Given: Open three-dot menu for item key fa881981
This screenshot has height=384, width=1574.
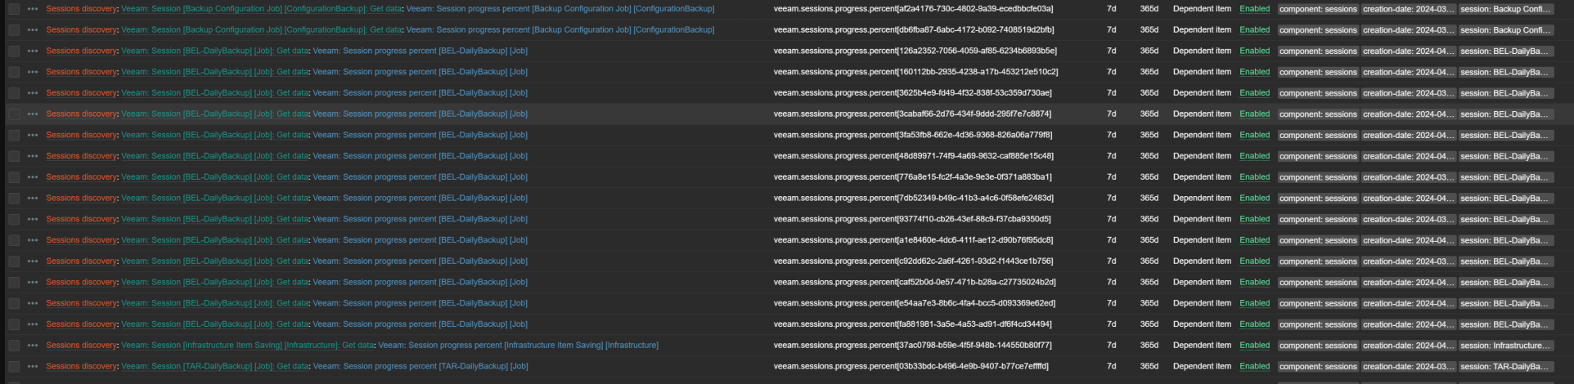Looking at the screenshot, I should [x=33, y=324].
